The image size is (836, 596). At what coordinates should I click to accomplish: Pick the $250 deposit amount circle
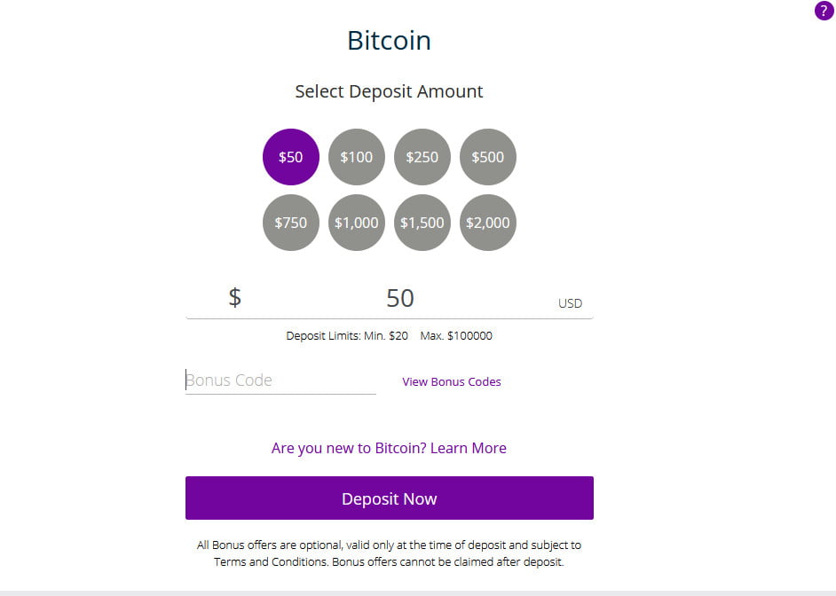pos(422,157)
